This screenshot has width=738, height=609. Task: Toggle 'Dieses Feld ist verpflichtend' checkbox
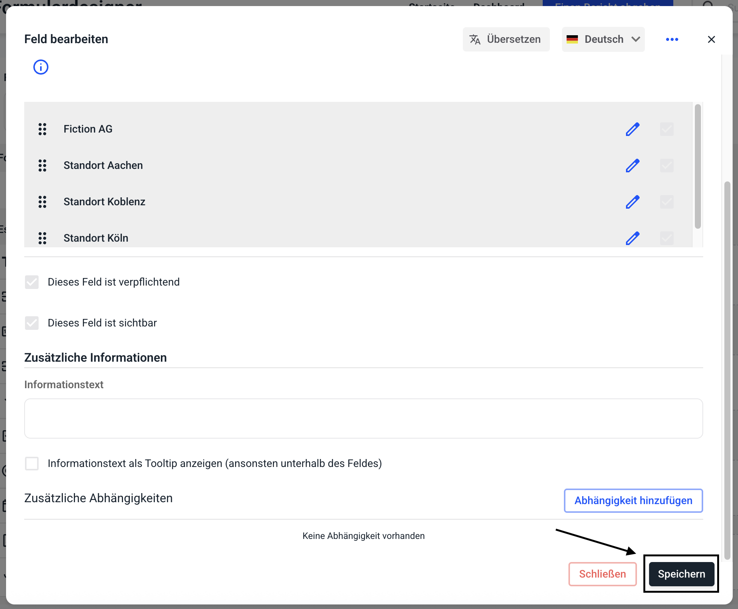click(32, 282)
